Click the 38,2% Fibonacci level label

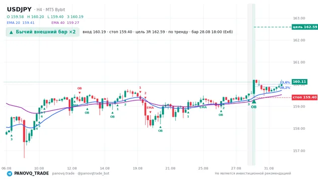pyautogui.click(x=285, y=88)
